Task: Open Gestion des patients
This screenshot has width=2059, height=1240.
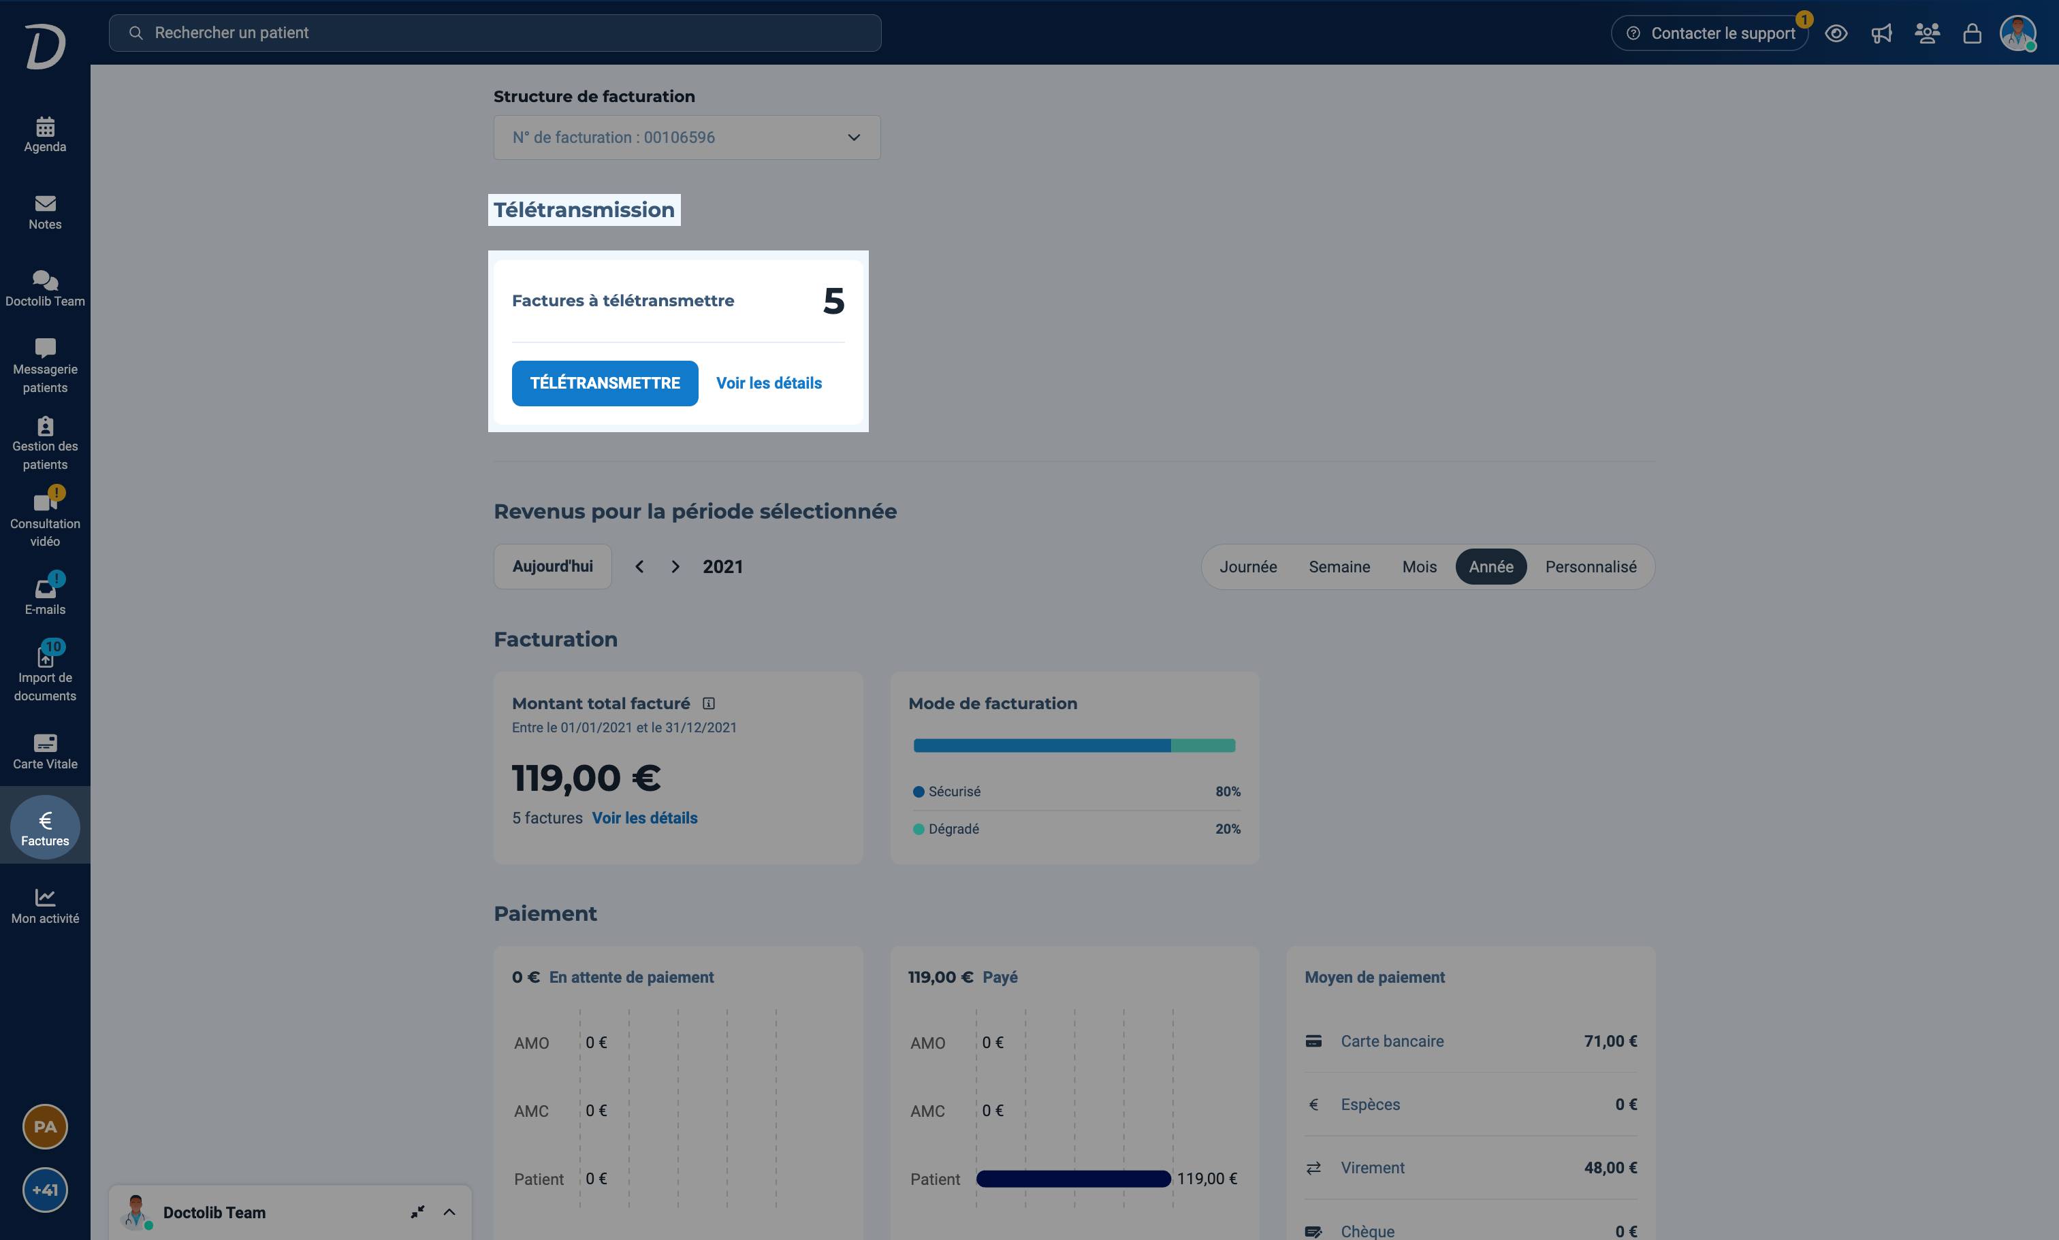Action: (x=45, y=444)
